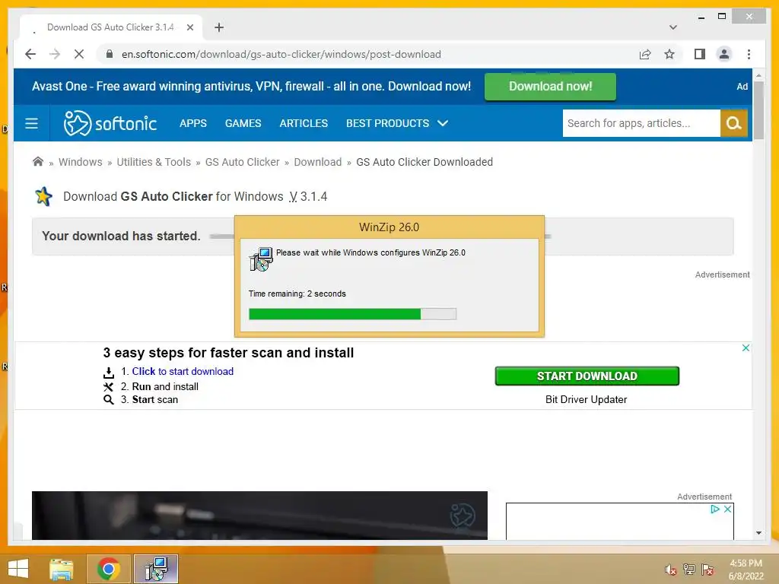Open Utilities & Tools breadcrumb

point(154,162)
